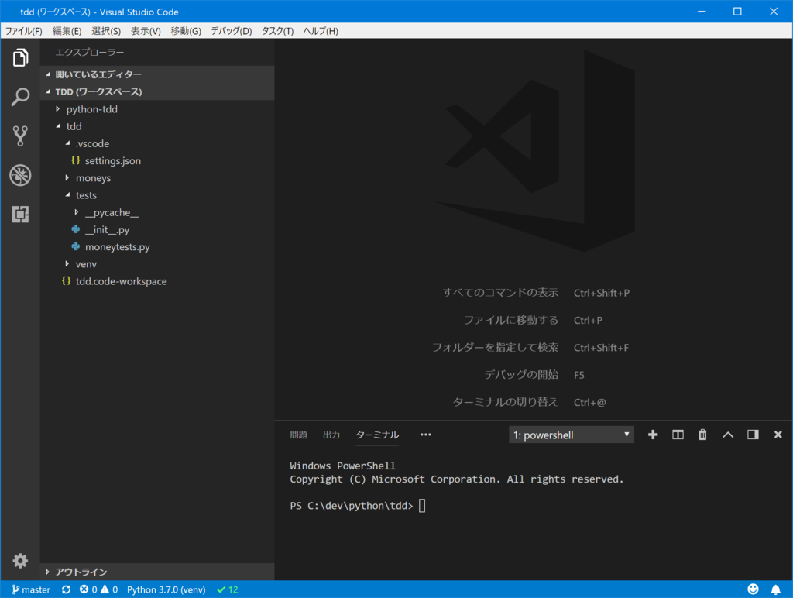Open the 編集(E) menu
Viewport: 793px width, 598px height.
[67, 31]
